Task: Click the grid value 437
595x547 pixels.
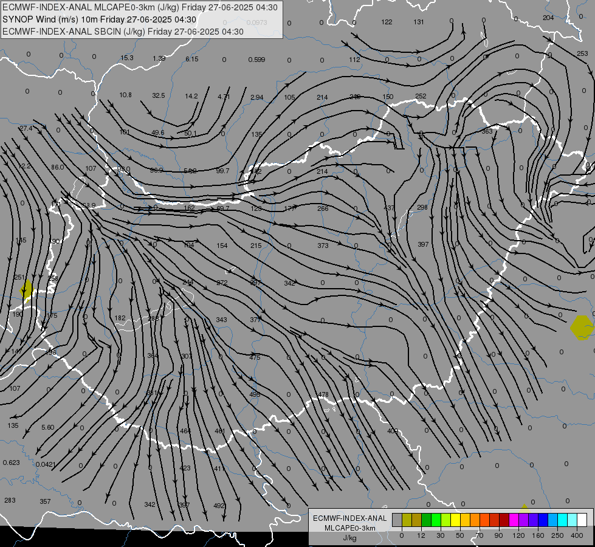Action: point(390,208)
